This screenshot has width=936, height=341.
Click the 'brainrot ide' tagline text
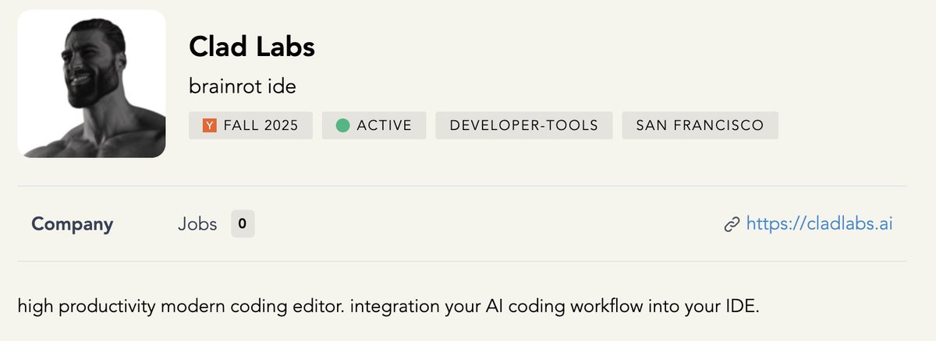coord(243,86)
